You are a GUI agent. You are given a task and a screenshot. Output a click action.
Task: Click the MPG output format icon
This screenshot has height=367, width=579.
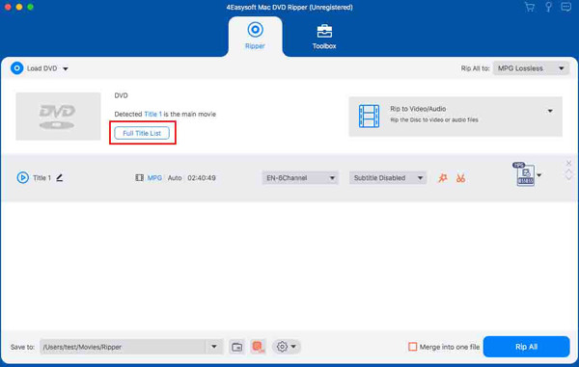[x=525, y=174]
